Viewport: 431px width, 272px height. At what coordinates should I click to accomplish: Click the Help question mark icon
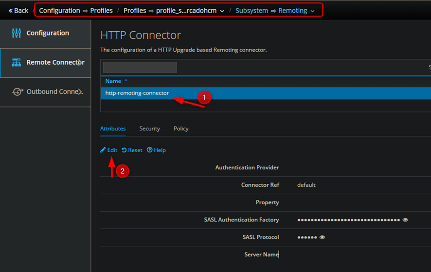click(x=150, y=150)
